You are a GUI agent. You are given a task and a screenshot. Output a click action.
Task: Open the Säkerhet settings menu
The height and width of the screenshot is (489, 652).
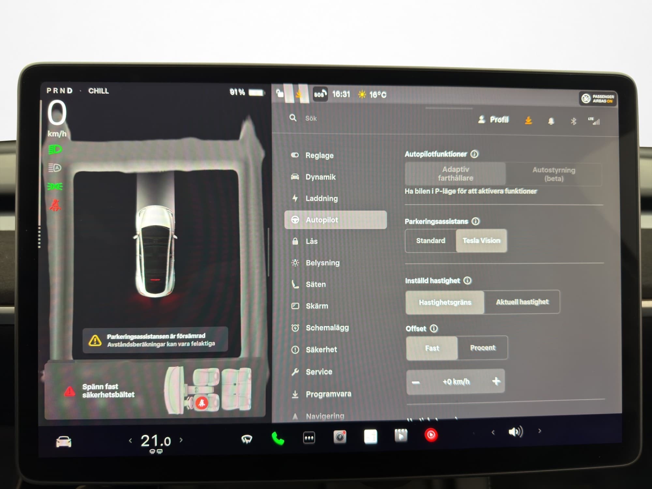pyautogui.click(x=321, y=349)
